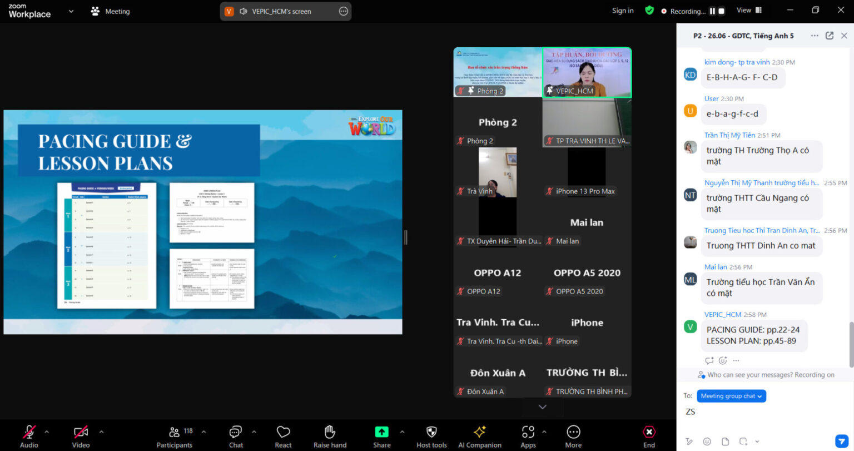Click the green Share screen icon
The height and width of the screenshot is (451, 854).
coord(381,432)
